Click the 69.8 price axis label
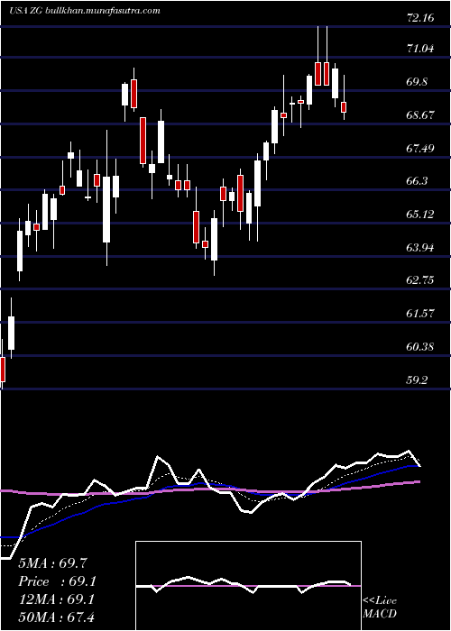 click(x=419, y=82)
